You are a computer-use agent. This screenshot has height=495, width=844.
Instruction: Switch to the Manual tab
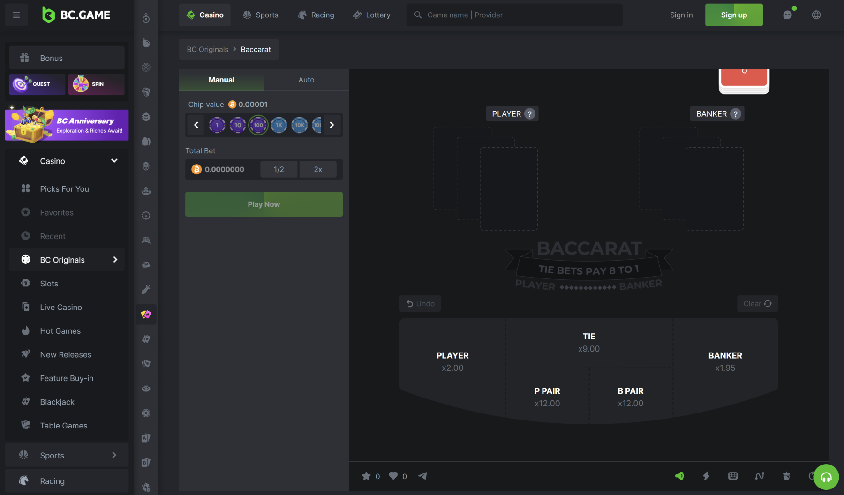221,80
